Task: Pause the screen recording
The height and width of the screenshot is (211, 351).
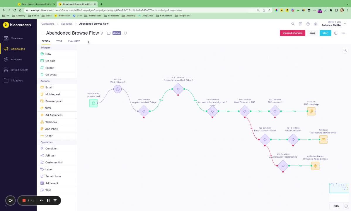Action: tap(48, 200)
